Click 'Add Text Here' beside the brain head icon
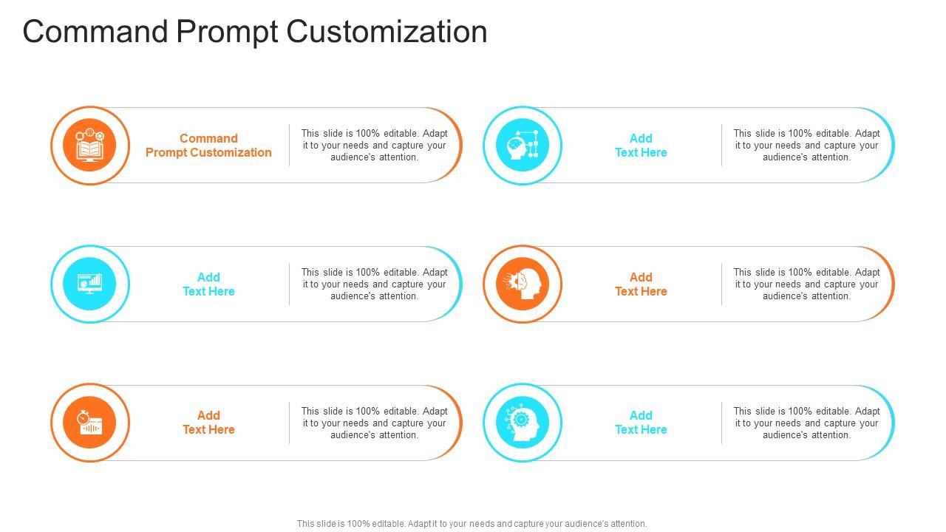This screenshot has height=532, width=946. [641, 284]
